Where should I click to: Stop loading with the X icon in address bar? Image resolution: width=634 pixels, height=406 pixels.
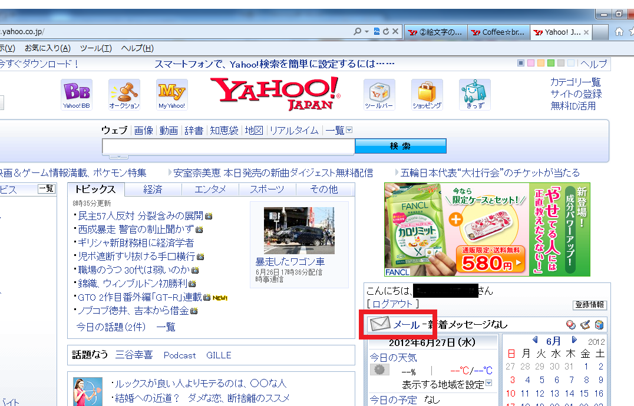coord(395,31)
